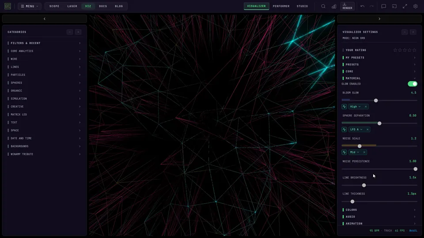
Task: Open the Menu dropdown
Action: [30, 6]
